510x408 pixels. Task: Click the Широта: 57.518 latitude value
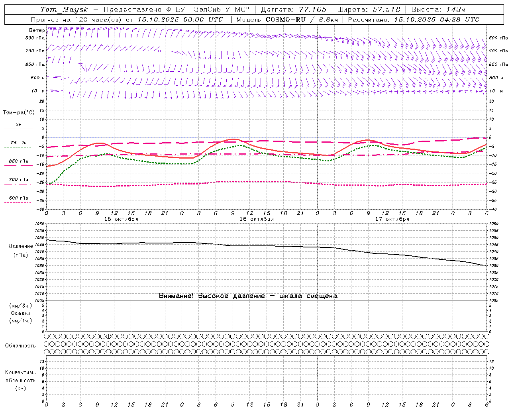coord(369,10)
